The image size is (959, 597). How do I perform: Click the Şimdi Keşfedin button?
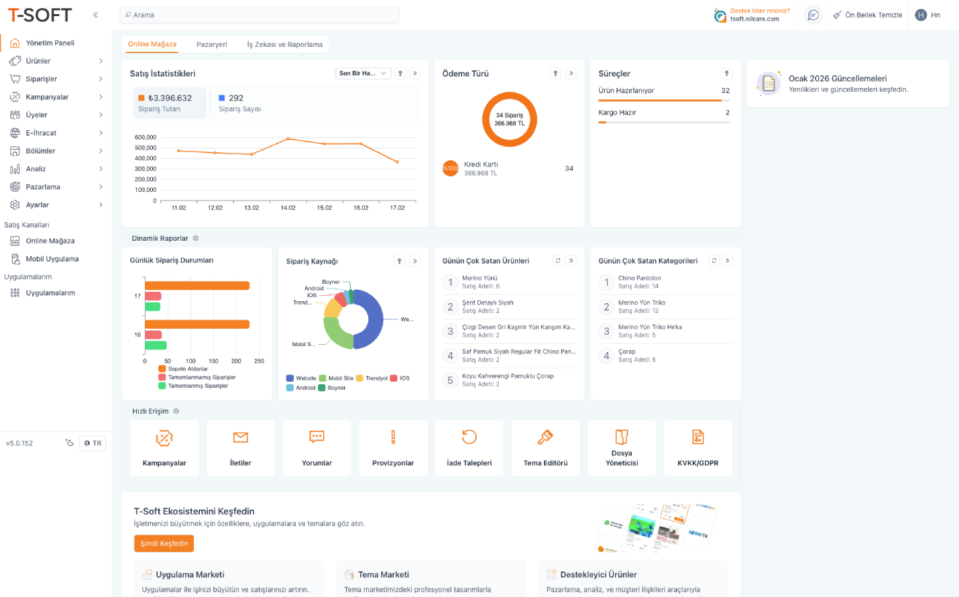click(x=164, y=543)
